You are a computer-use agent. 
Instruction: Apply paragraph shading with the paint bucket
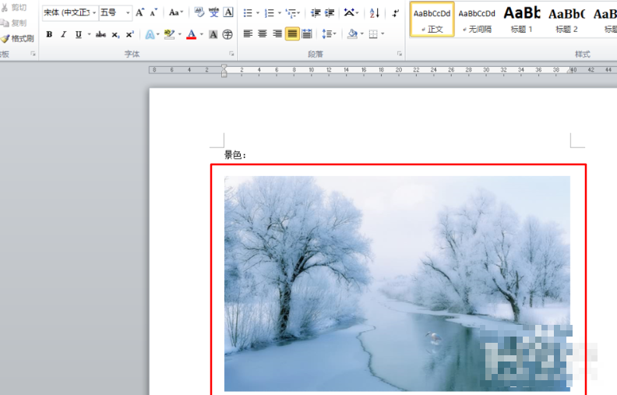352,34
